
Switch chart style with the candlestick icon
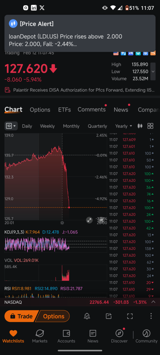coord(140,126)
